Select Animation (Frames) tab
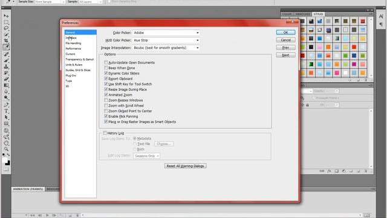The width and height of the screenshot is (387, 218). [x=28, y=189]
